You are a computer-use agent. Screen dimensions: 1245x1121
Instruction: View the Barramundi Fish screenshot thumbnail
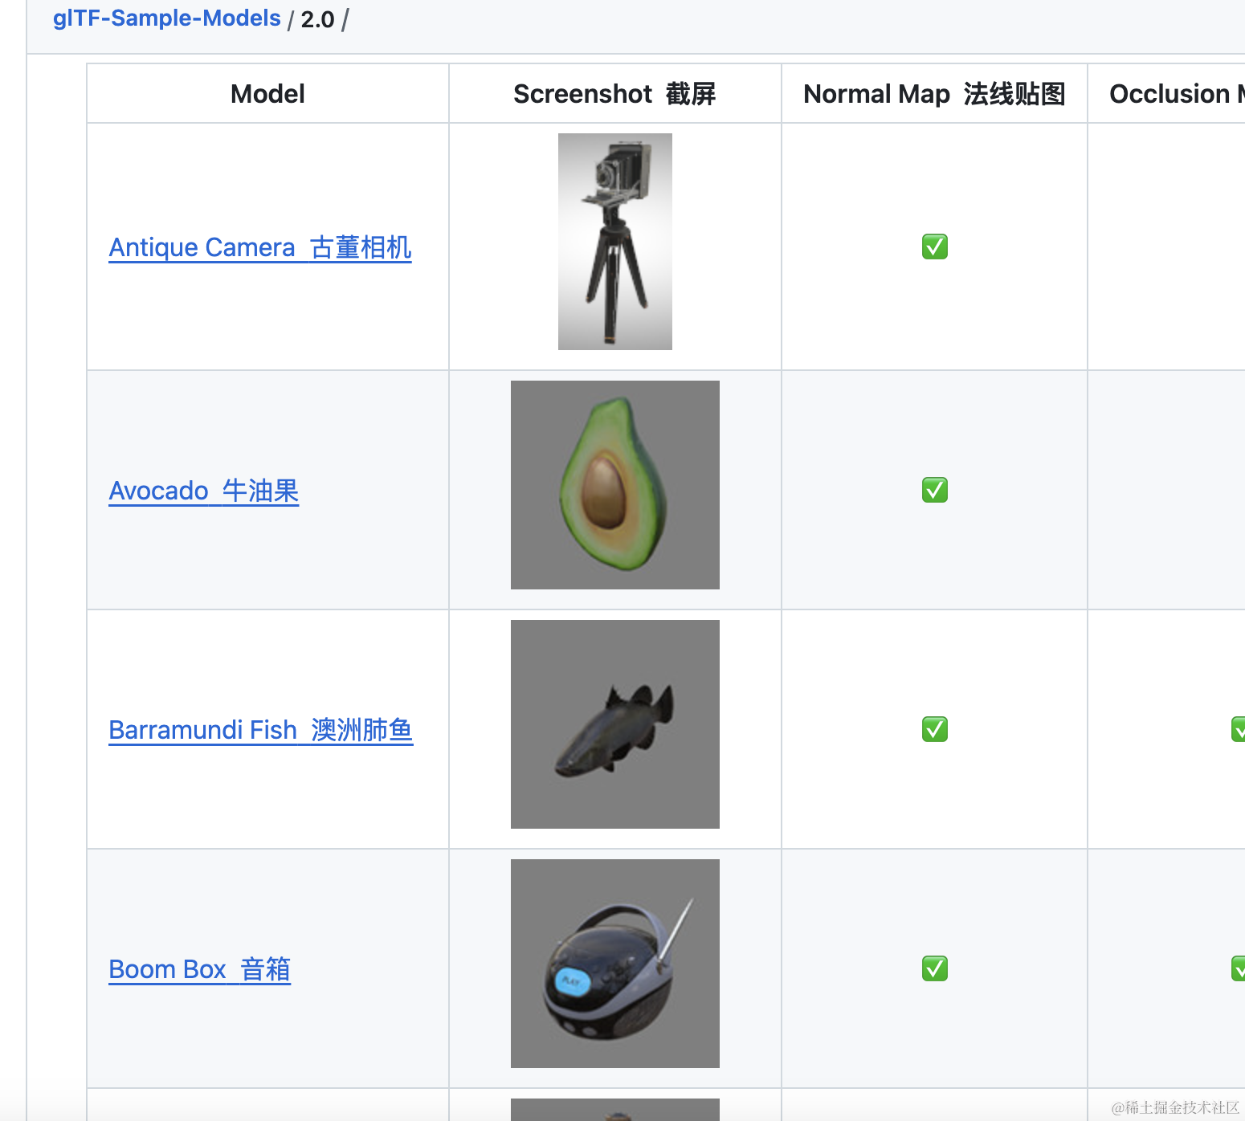615,724
